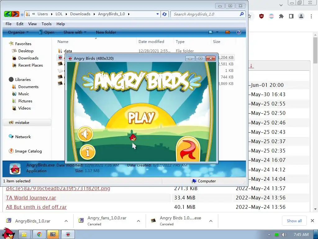Open the info button in Angry Birds
The width and height of the screenshot is (318, 239).
click(88, 152)
